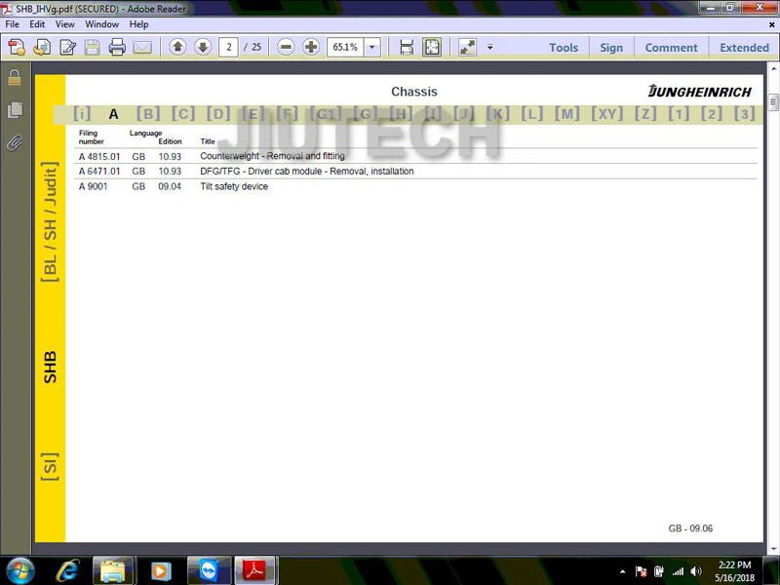
Task: Open TeamViewer from the taskbar
Action: point(209,570)
